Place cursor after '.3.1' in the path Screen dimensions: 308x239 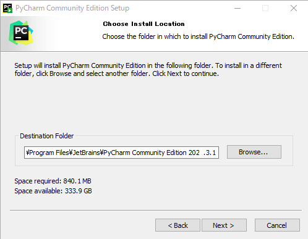coord(216,153)
